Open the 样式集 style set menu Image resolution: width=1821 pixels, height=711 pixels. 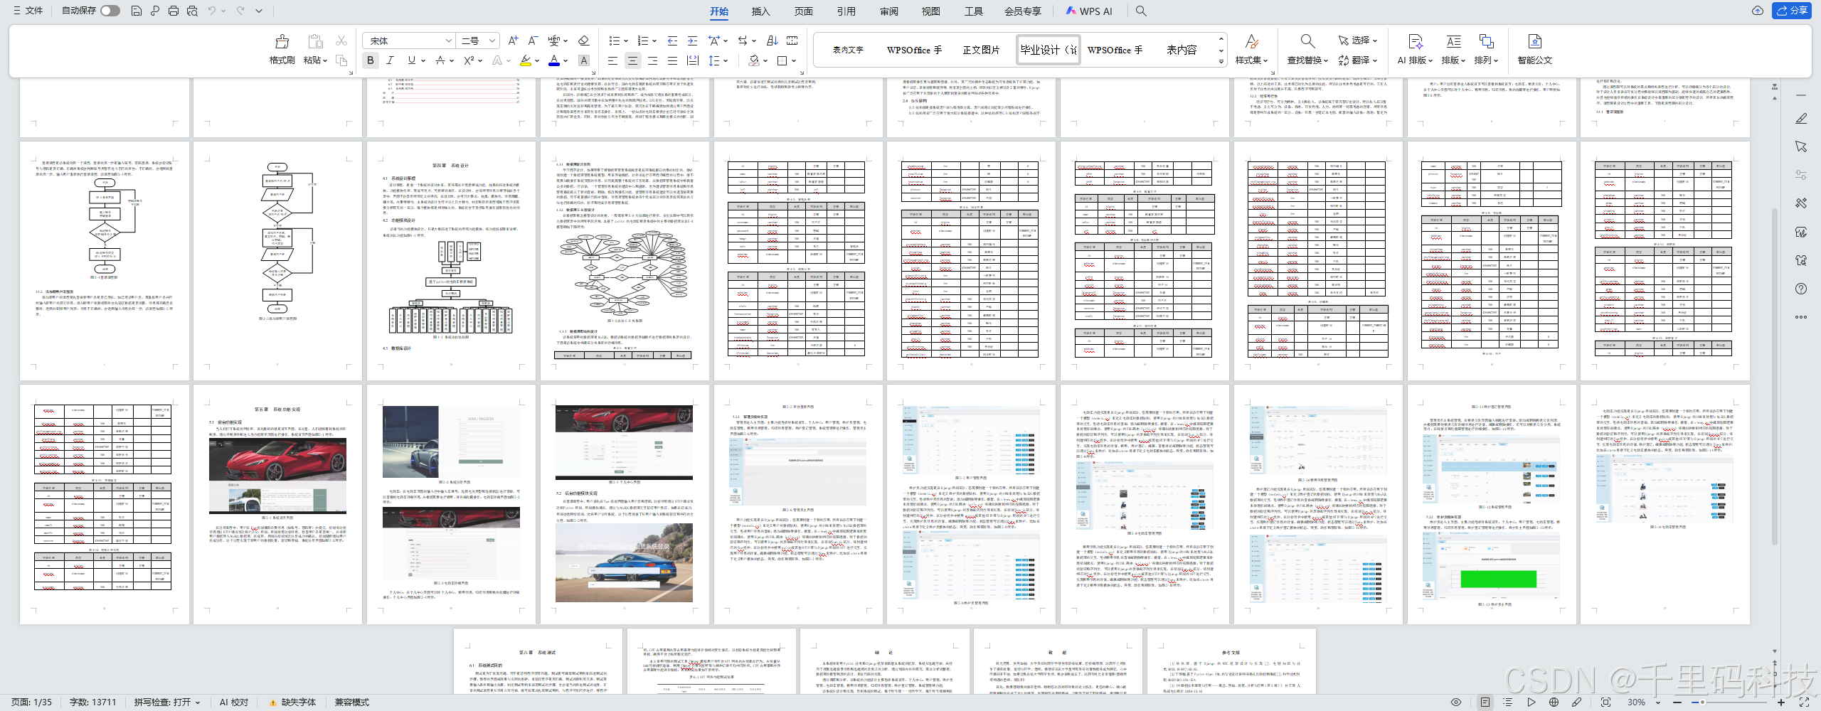(x=1251, y=50)
